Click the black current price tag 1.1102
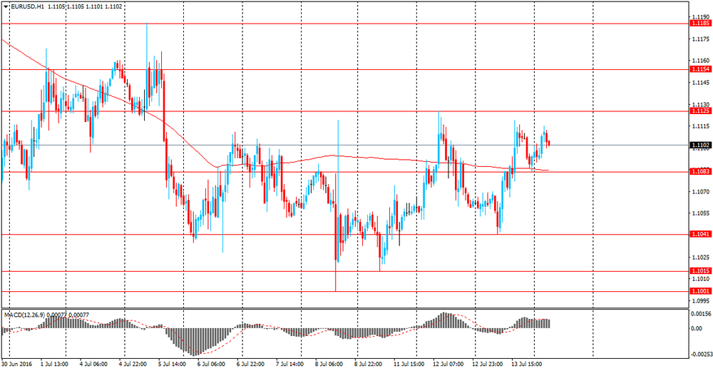This screenshot has width=713, height=371. [x=701, y=146]
